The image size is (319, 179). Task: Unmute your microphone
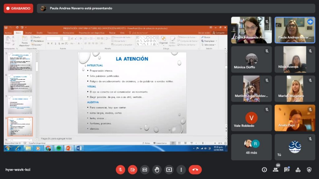[x=120, y=170]
